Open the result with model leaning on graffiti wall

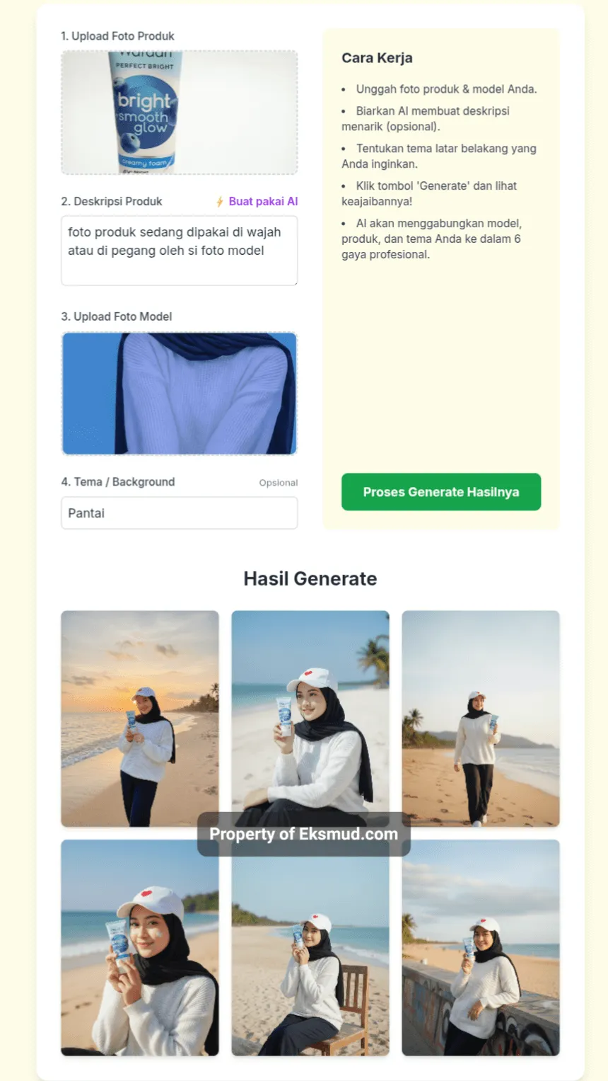481,948
